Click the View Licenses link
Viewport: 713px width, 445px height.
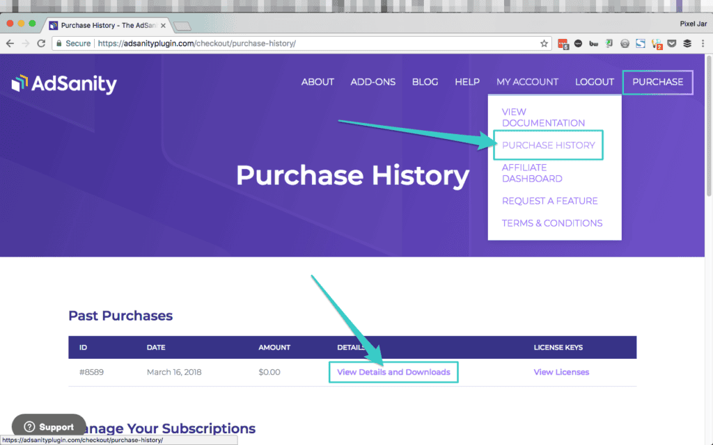pos(561,372)
